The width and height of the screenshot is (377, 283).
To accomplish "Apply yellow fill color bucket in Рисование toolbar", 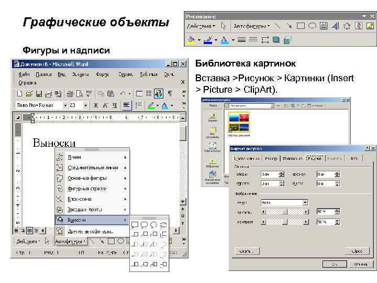I will (191, 40).
